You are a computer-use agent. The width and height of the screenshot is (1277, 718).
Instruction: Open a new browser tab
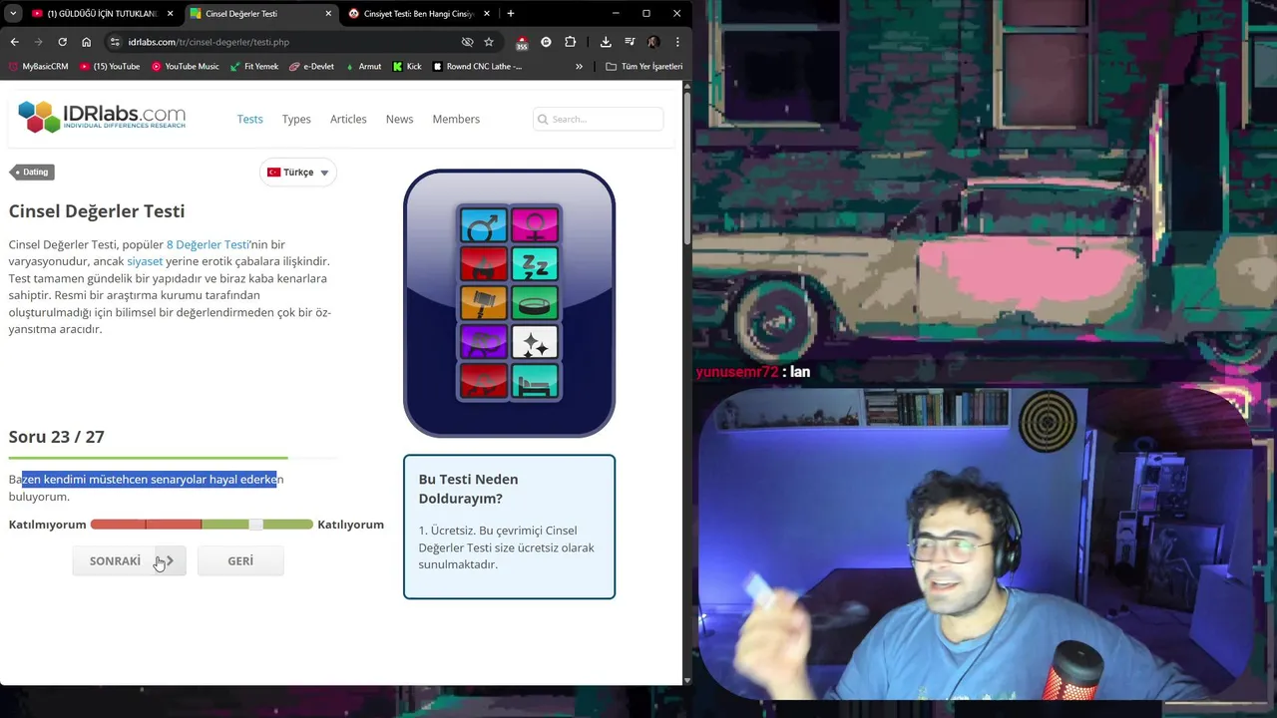pyautogui.click(x=511, y=14)
